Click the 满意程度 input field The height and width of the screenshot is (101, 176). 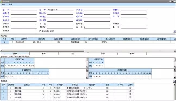pyautogui.click(x=24, y=31)
